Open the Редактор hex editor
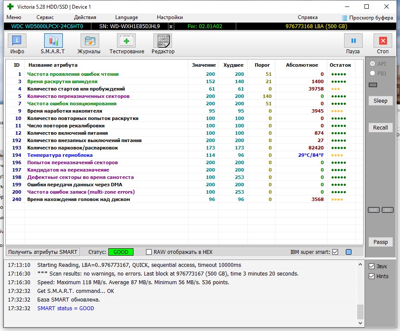The width and height of the screenshot is (400, 331). pyautogui.click(x=163, y=43)
